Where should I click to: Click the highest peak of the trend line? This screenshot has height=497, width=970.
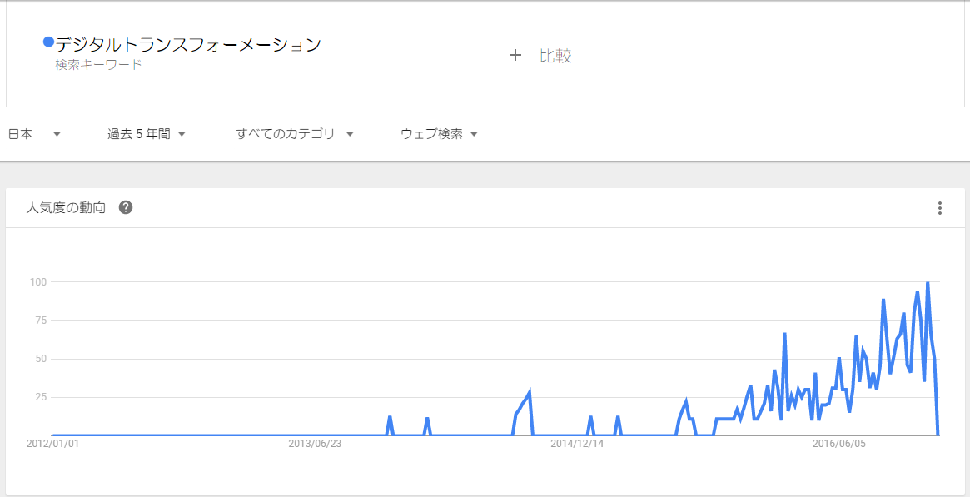(928, 283)
